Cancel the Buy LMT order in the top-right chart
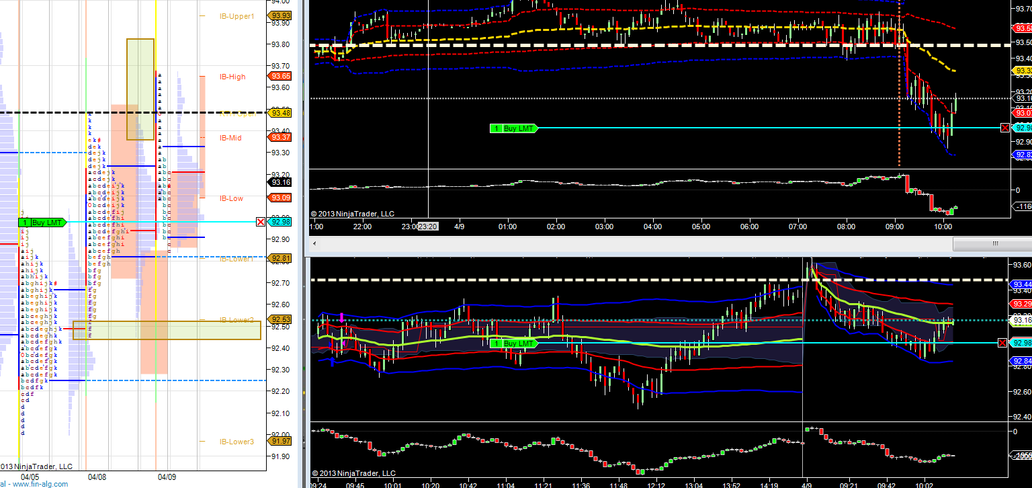The width and height of the screenshot is (1032, 488). [x=1005, y=128]
